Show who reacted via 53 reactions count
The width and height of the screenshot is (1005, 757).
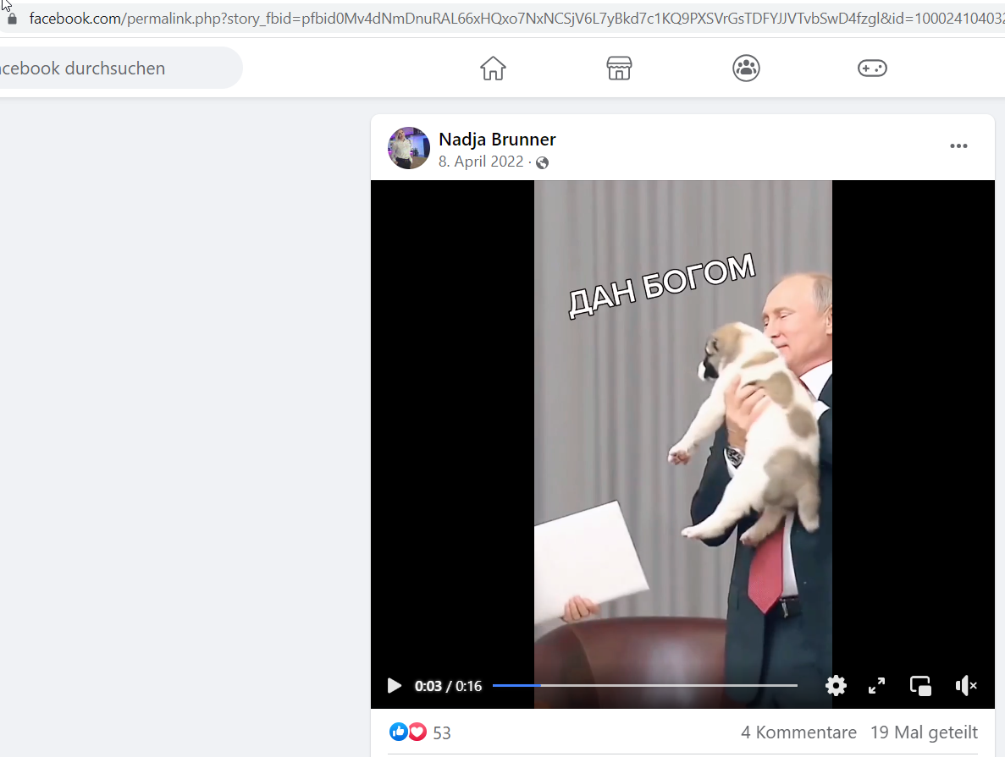(442, 732)
